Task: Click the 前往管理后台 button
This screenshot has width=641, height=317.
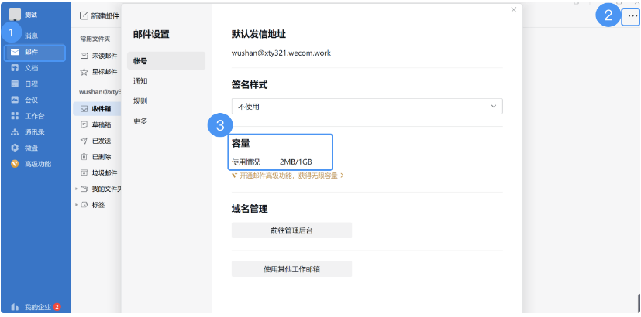Action: point(291,230)
